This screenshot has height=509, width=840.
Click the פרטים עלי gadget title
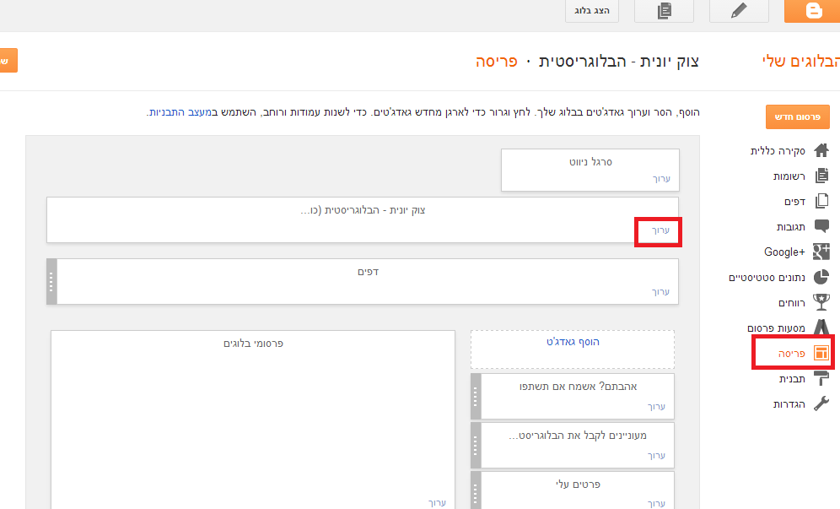tap(578, 485)
